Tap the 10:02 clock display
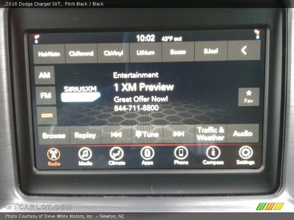The height and width of the screenshot is (220, 294). click(146, 38)
